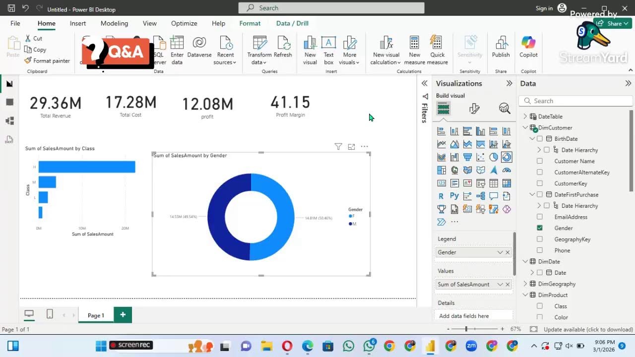Check the Customer Name field
Screen dimensions: 635x357
coord(540,161)
